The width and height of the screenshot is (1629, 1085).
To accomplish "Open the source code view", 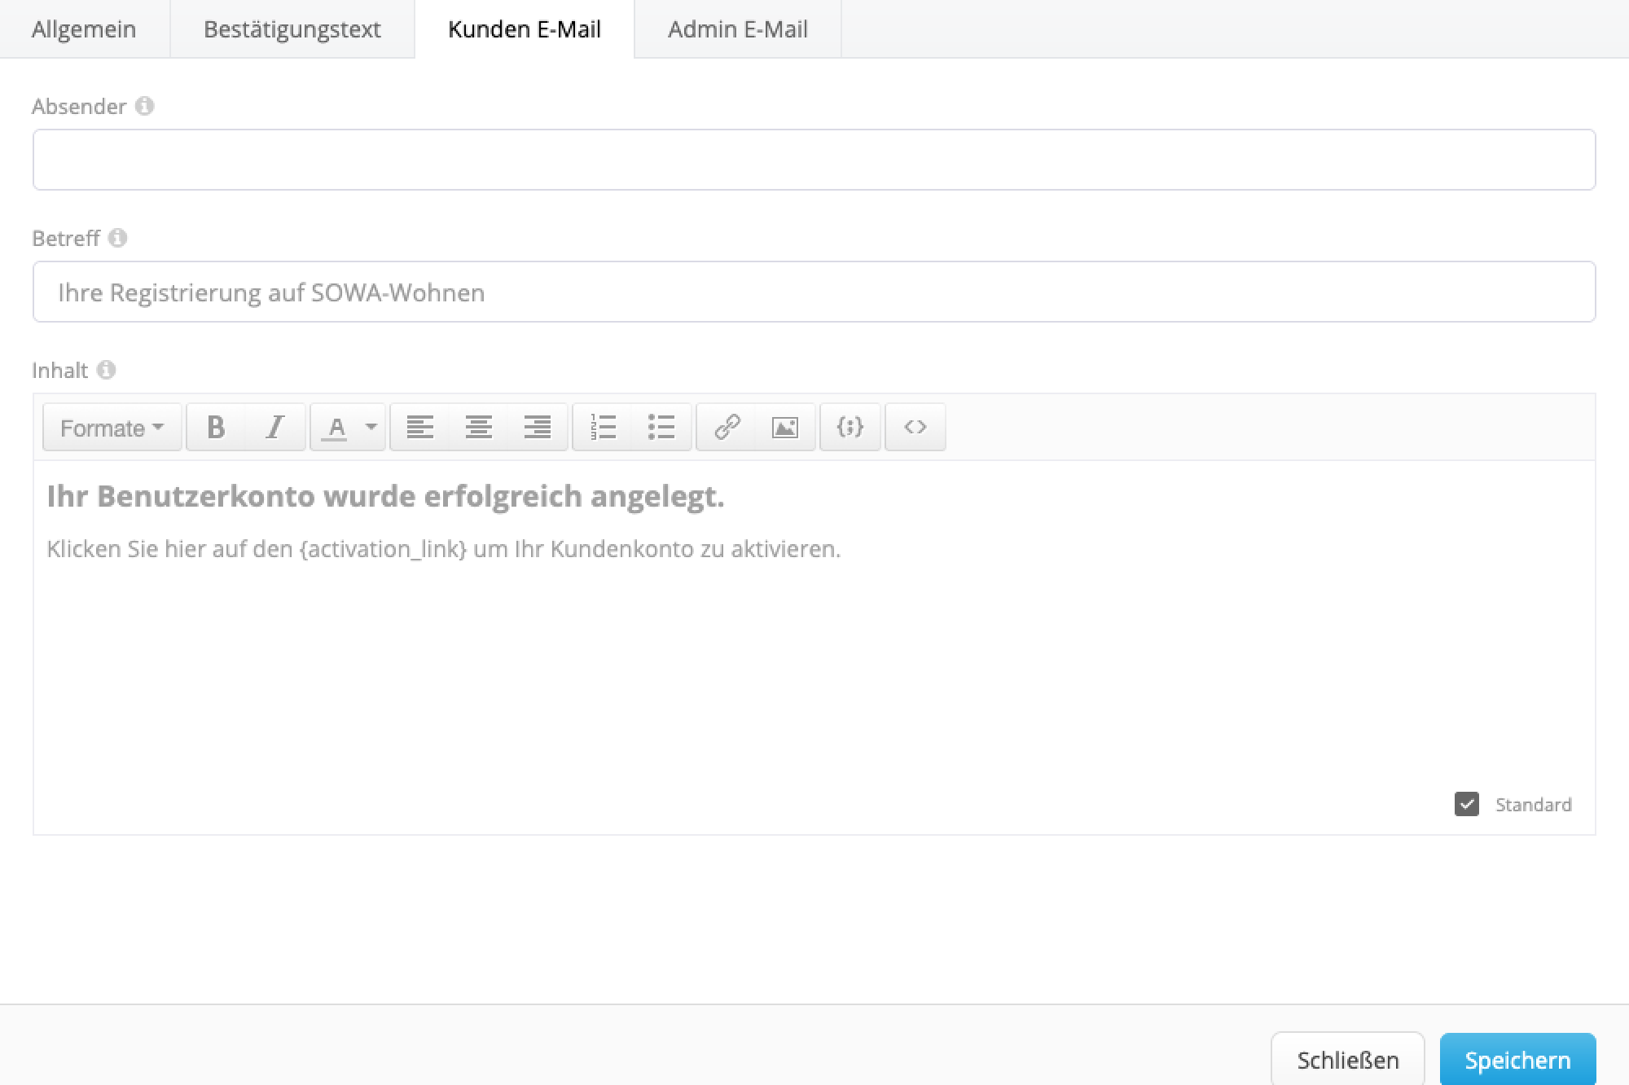I will coord(915,427).
